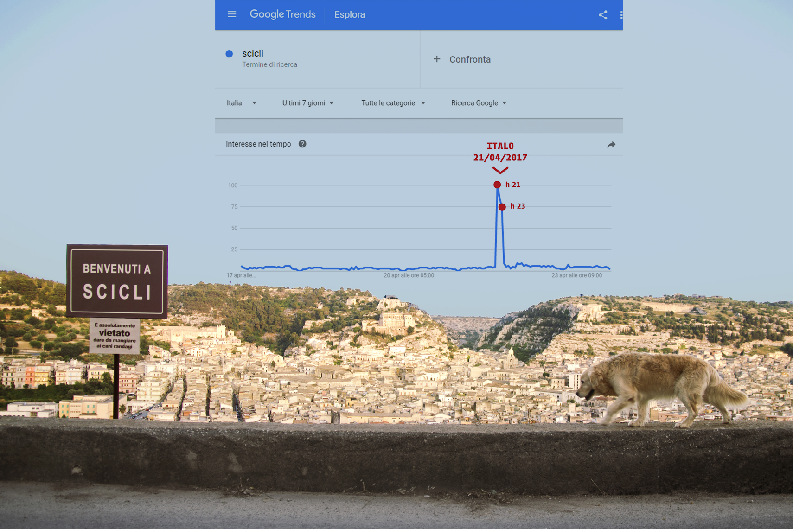This screenshot has height=529, width=793.
Task: Open the Ricerca Google search type dropdown
Action: [x=479, y=103]
